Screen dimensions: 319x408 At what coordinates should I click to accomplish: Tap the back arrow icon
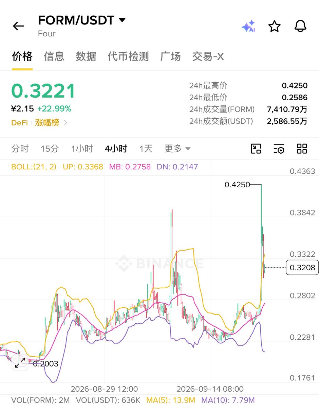pyautogui.click(x=18, y=26)
